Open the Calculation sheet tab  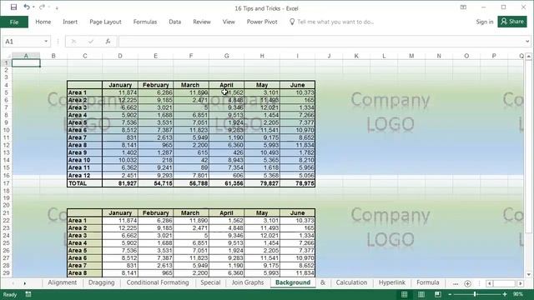[x=351, y=282]
